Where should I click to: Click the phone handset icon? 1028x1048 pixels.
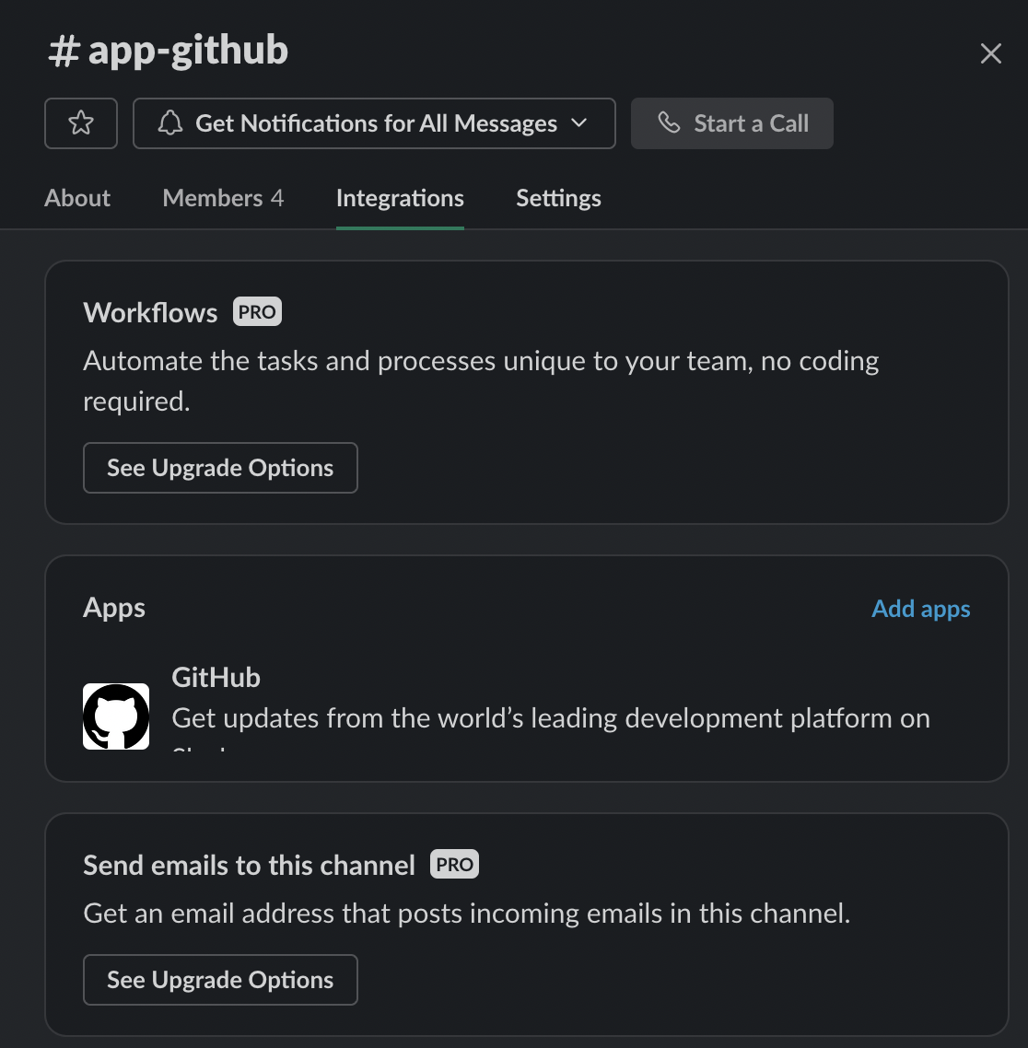pyautogui.click(x=669, y=123)
